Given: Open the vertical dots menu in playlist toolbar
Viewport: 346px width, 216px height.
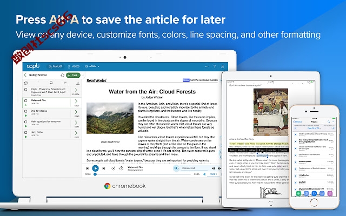Looking at the screenshot, I should 38,83.
